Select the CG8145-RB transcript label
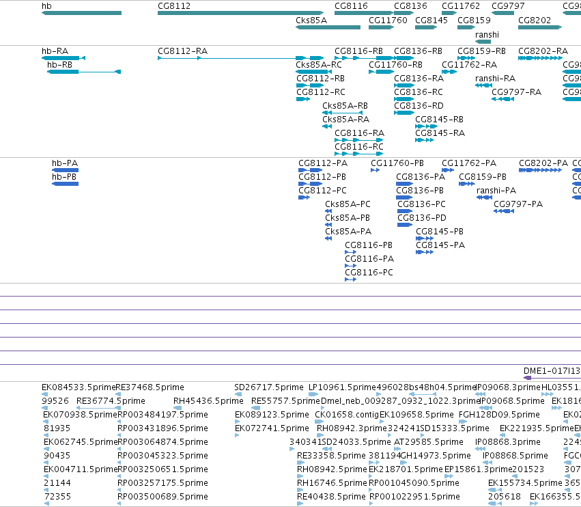This screenshot has height=507, width=581. click(440, 120)
